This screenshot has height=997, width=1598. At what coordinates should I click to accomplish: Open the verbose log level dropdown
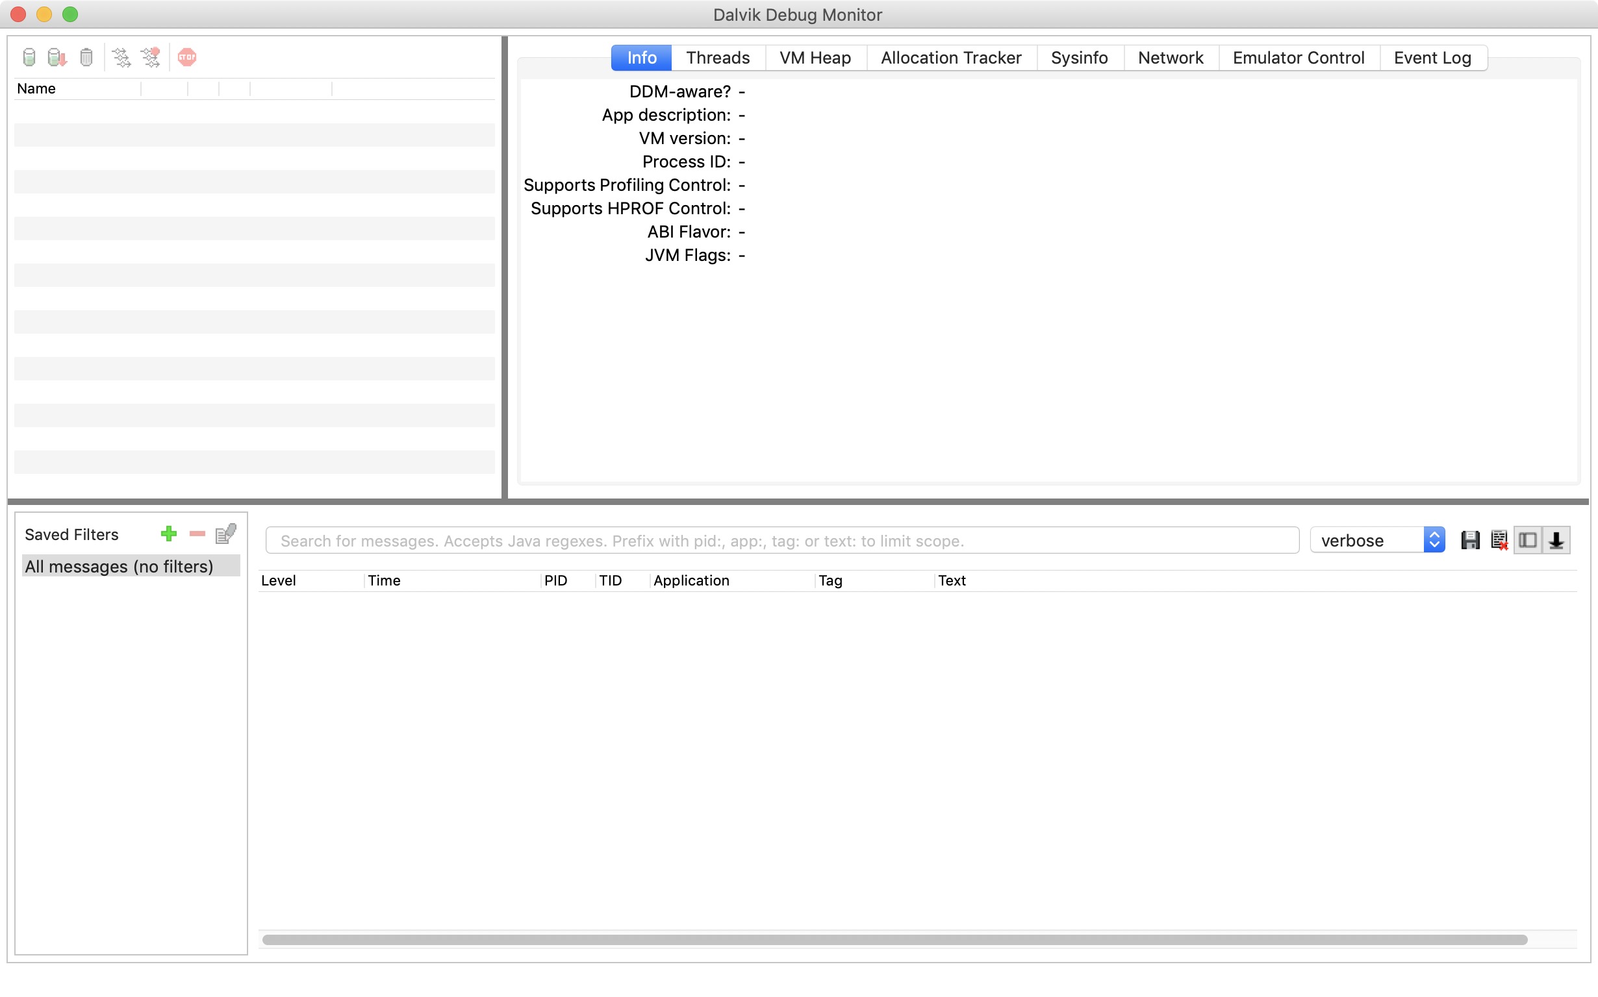tap(1378, 541)
